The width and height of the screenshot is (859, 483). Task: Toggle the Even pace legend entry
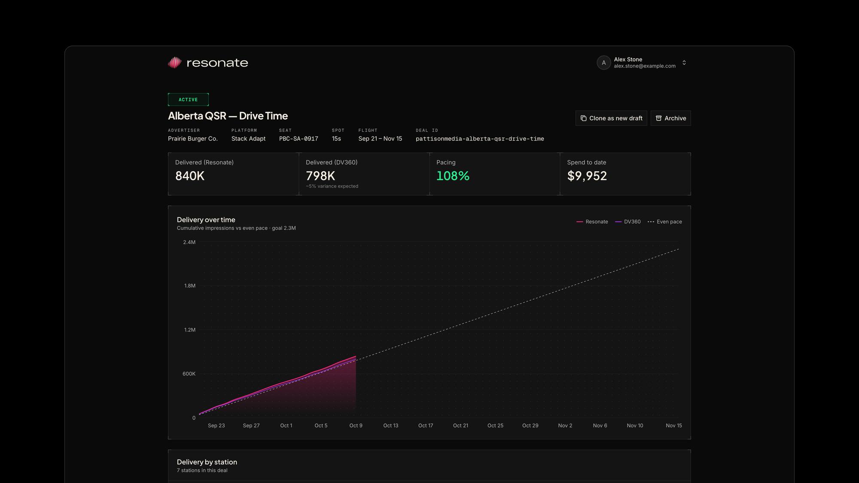665,222
